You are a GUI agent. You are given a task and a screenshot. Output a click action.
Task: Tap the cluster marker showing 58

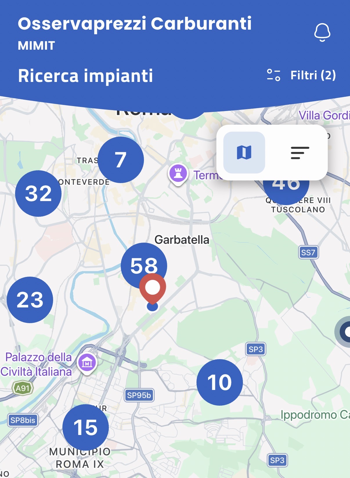[x=144, y=266]
